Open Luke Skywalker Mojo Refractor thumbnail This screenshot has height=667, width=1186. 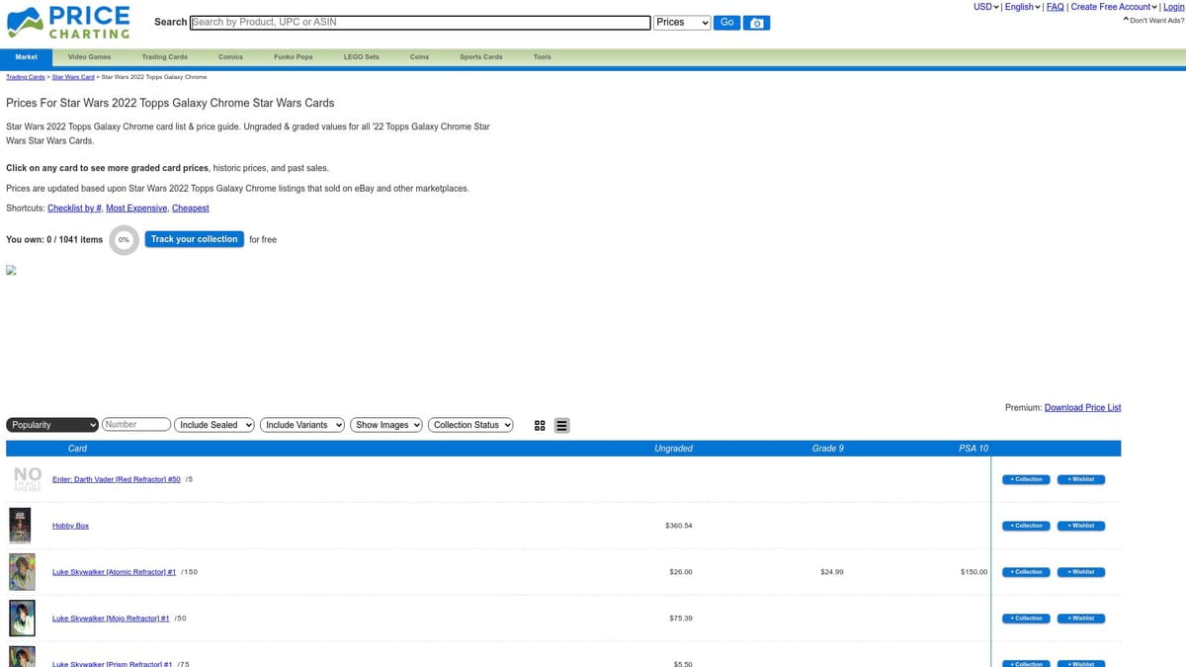22,619
